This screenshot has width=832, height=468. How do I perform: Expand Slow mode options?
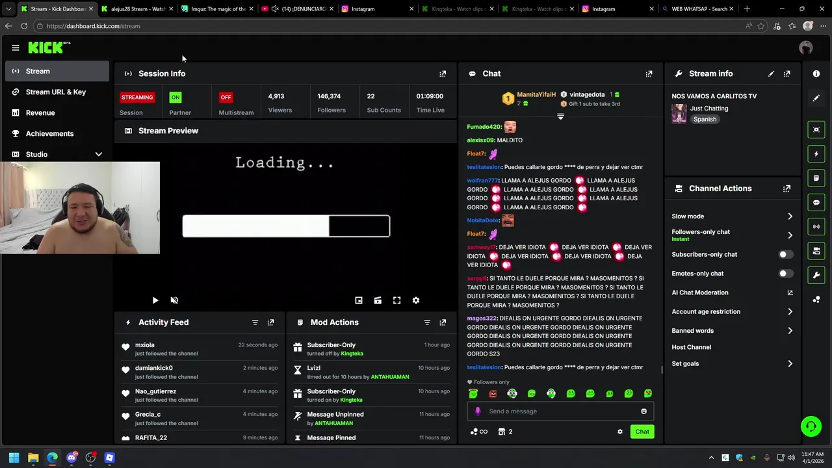[790, 216]
